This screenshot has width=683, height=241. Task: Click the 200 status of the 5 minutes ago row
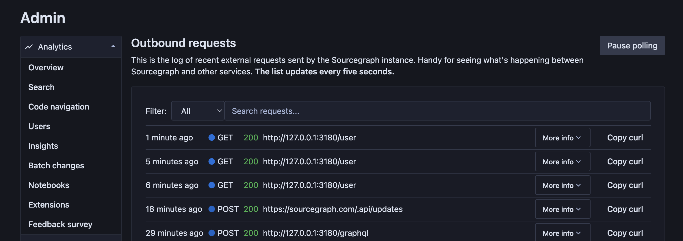pyautogui.click(x=251, y=161)
